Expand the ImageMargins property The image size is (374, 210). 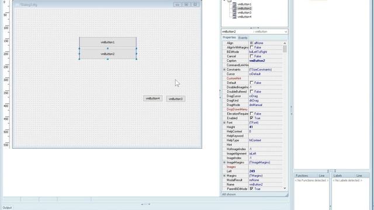[224, 162]
